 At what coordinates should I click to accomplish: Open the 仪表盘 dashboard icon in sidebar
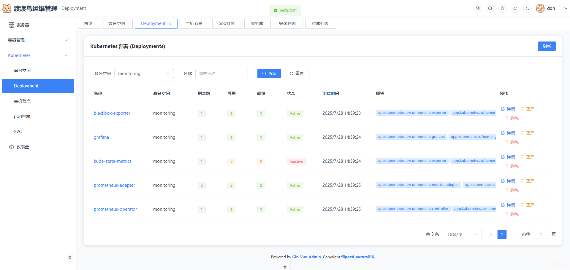[x=11, y=147]
